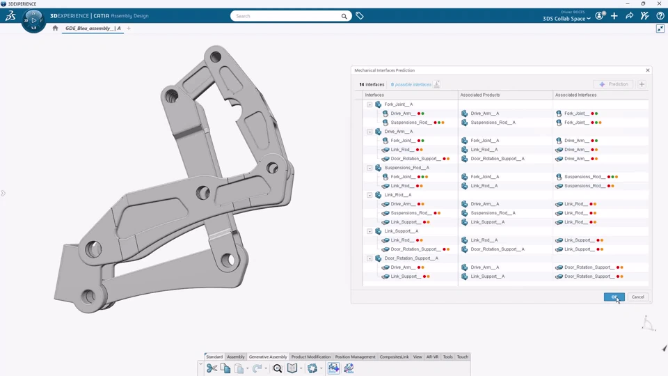Select Door_Rotation_Support__ under Drive_Arm__A
The image size is (668, 376).
tap(415, 159)
